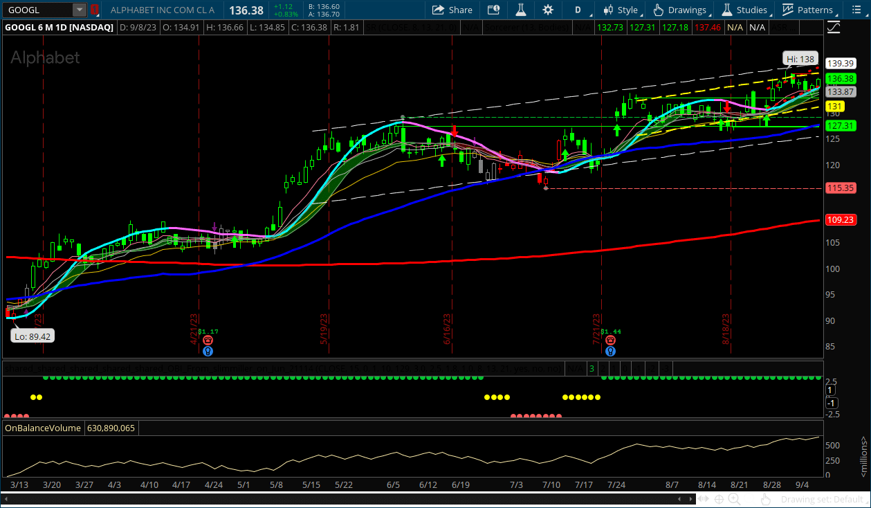The width and height of the screenshot is (871, 508).
Task: Click the $1.44 earnings label
Action: pyautogui.click(x=611, y=332)
